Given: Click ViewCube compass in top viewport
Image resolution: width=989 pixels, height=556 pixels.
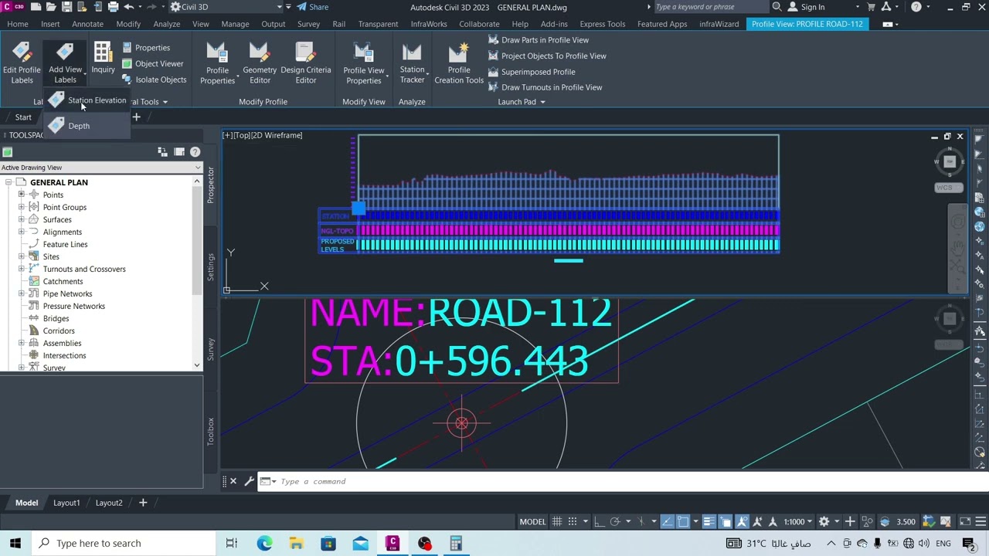Looking at the screenshot, I should click(x=950, y=161).
